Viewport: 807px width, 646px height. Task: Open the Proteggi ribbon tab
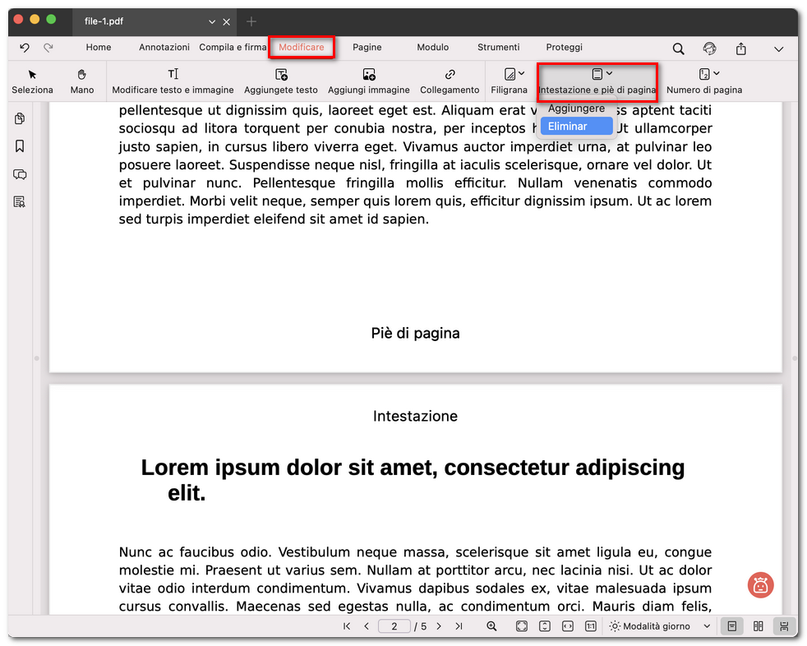pyautogui.click(x=564, y=47)
